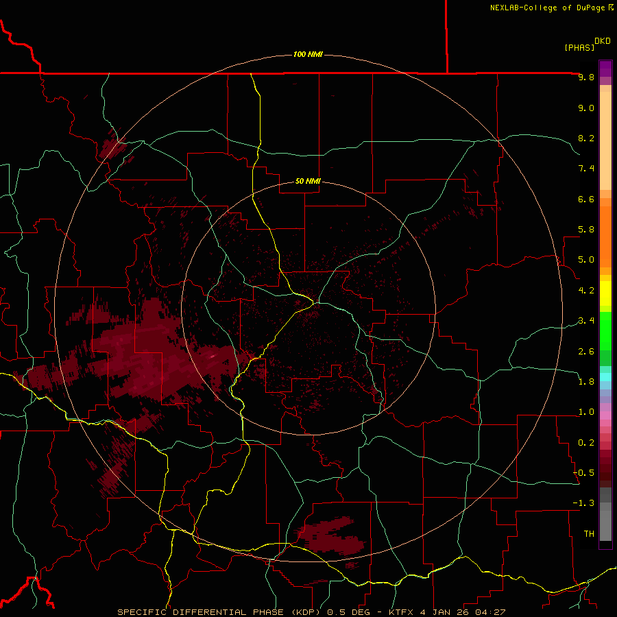Click the 1.0 legend value

pyautogui.click(x=586, y=412)
